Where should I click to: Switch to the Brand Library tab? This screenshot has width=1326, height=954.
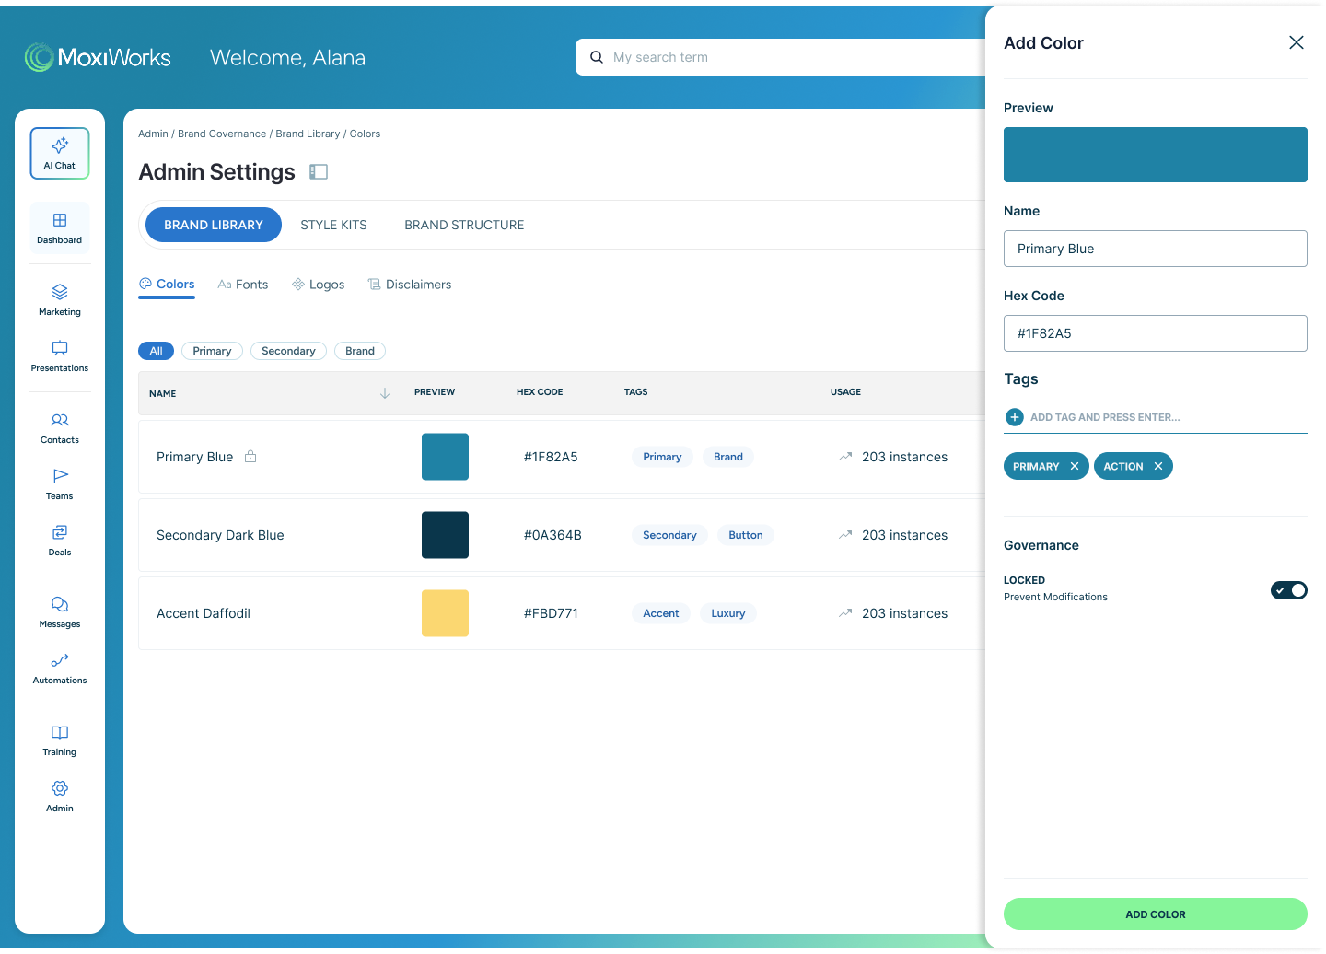(214, 225)
